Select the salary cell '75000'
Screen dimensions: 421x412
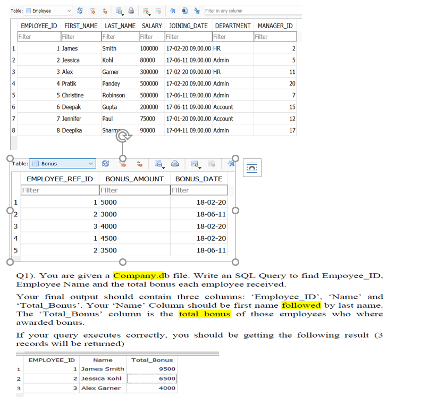coord(151,119)
